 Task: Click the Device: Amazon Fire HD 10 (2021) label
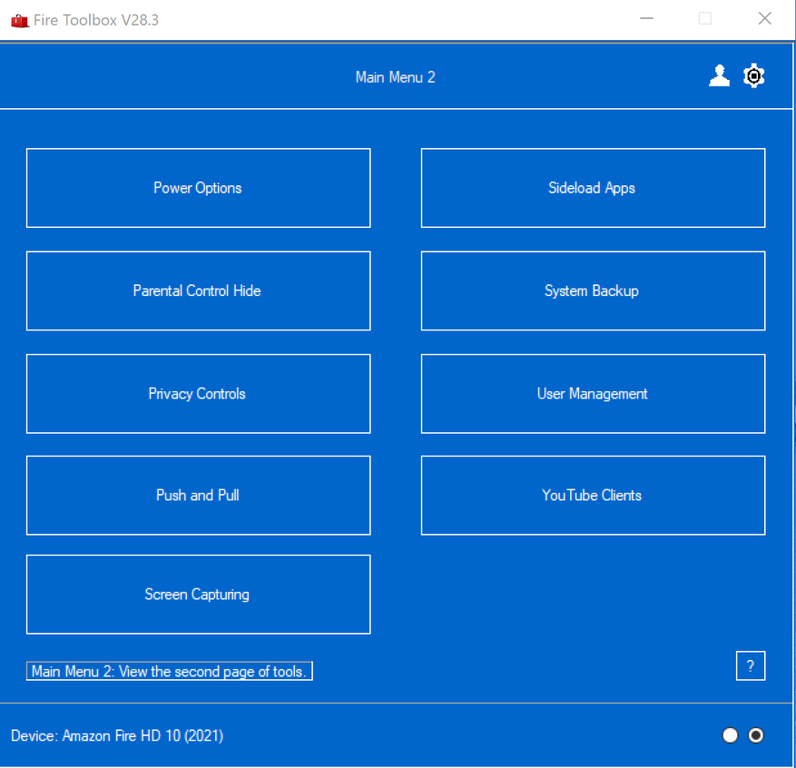(117, 735)
